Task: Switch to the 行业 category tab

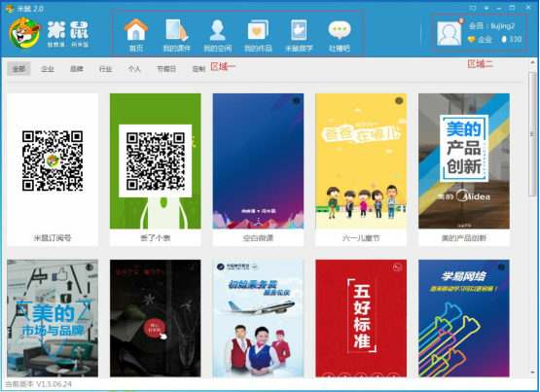Action: [105, 69]
